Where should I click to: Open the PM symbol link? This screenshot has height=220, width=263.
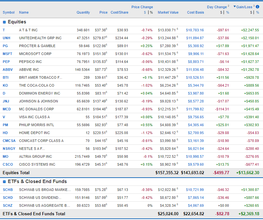coord(5,125)
